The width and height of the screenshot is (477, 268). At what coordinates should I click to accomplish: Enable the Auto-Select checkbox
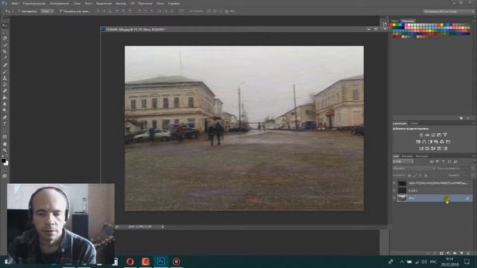click(x=19, y=11)
